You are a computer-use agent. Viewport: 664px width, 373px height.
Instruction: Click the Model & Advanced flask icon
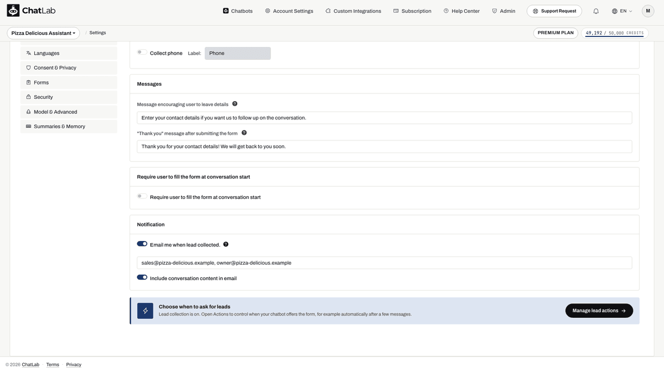point(29,112)
